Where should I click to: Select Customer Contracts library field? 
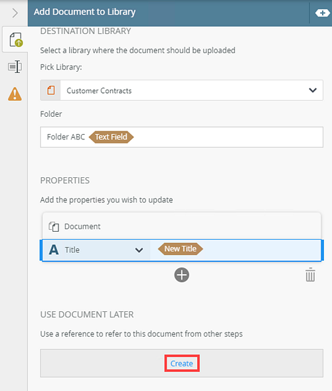point(181,90)
